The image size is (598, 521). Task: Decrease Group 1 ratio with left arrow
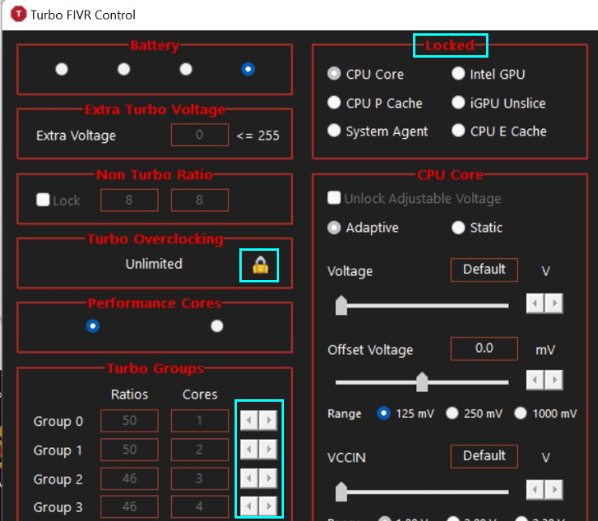tap(249, 450)
